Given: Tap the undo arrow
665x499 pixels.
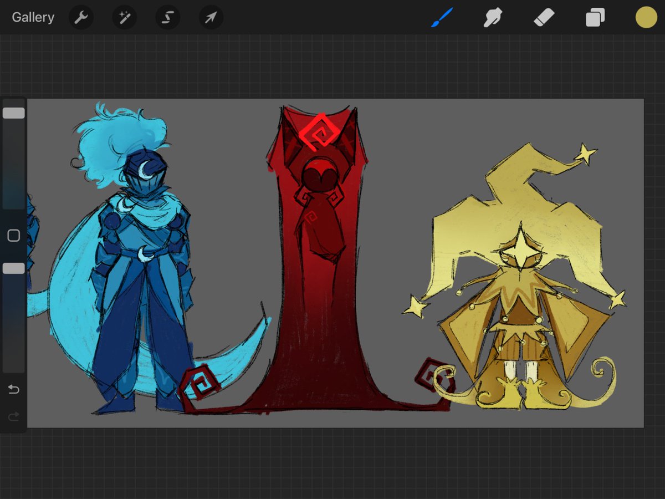Looking at the screenshot, I should coord(13,389).
